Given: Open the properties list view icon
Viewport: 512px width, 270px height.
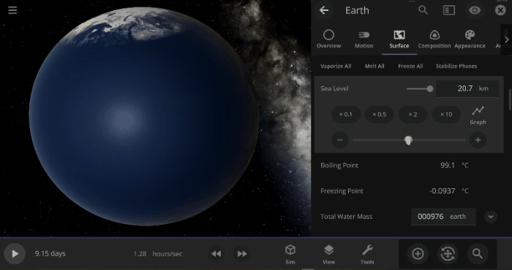Looking at the screenshot, I should [449, 10].
